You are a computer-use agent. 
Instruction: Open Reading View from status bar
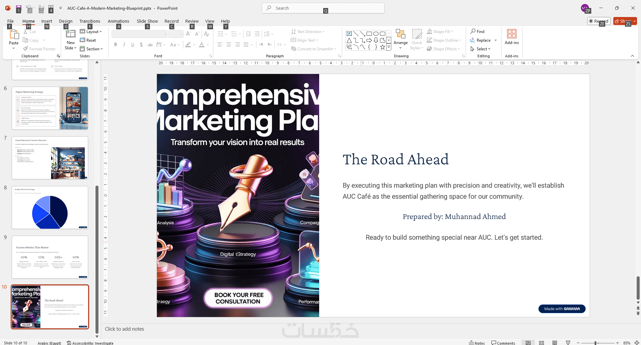coord(555,343)
